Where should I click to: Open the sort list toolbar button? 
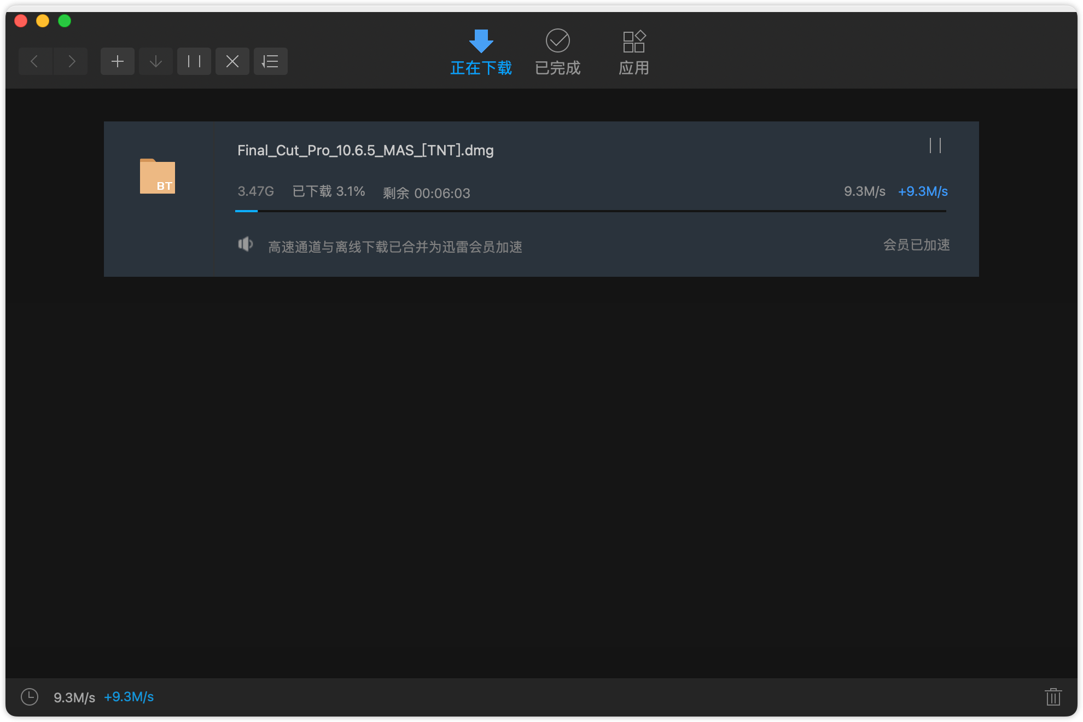(x=271, y=61)
